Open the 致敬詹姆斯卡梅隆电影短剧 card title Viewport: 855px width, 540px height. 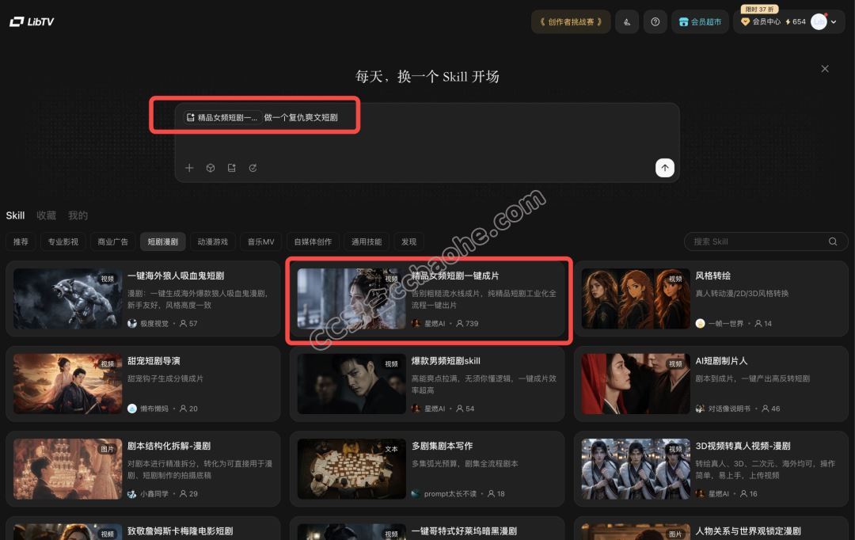click(180, 531)
